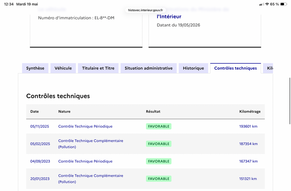The width and height of the screenshot is (291, 191).
Task: Select the Contrôles techniques tab
Action: coord(235,68)
